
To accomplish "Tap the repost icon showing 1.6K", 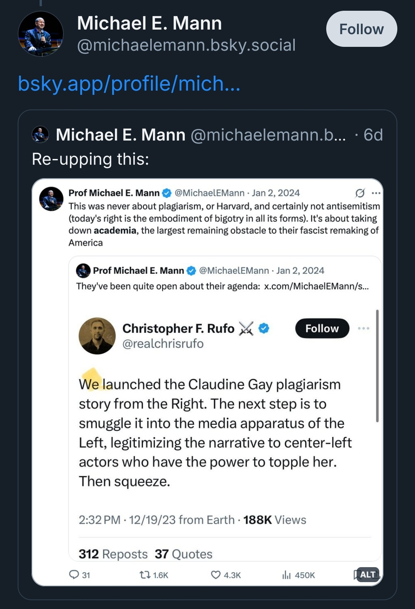I will tap(145, 575).
